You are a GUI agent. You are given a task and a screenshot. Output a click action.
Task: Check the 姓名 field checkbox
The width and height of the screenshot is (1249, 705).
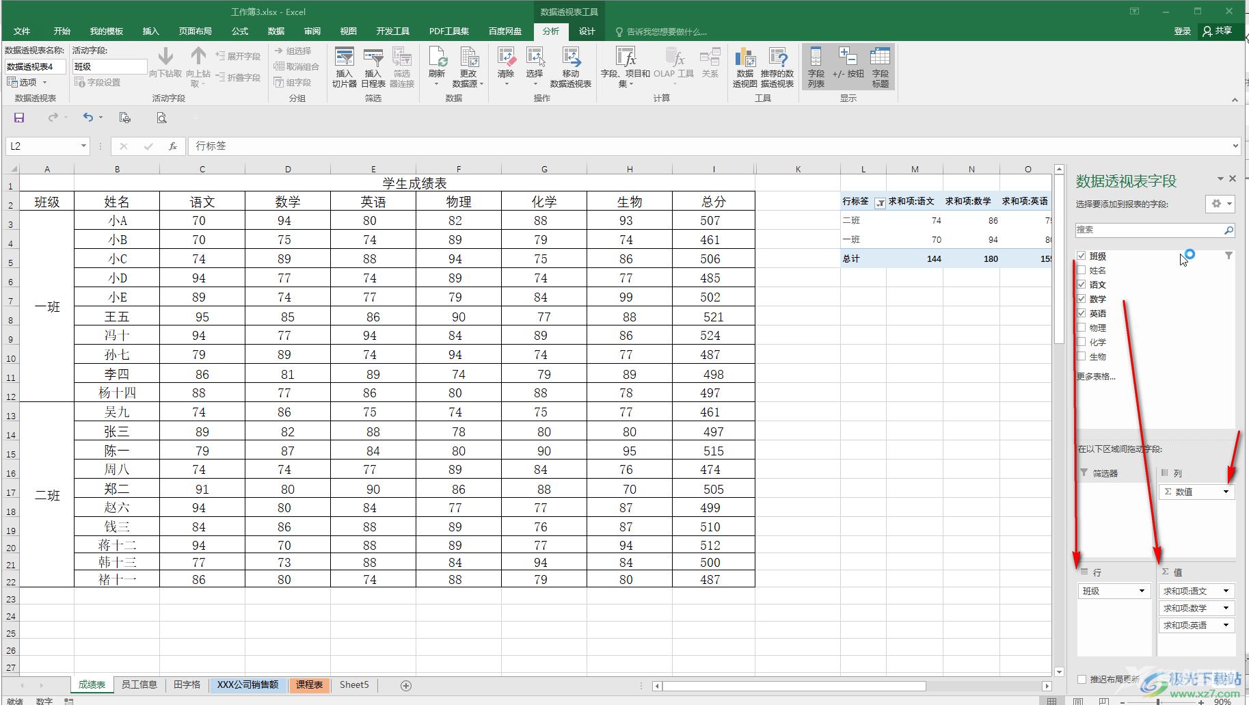pos(1082,270)
